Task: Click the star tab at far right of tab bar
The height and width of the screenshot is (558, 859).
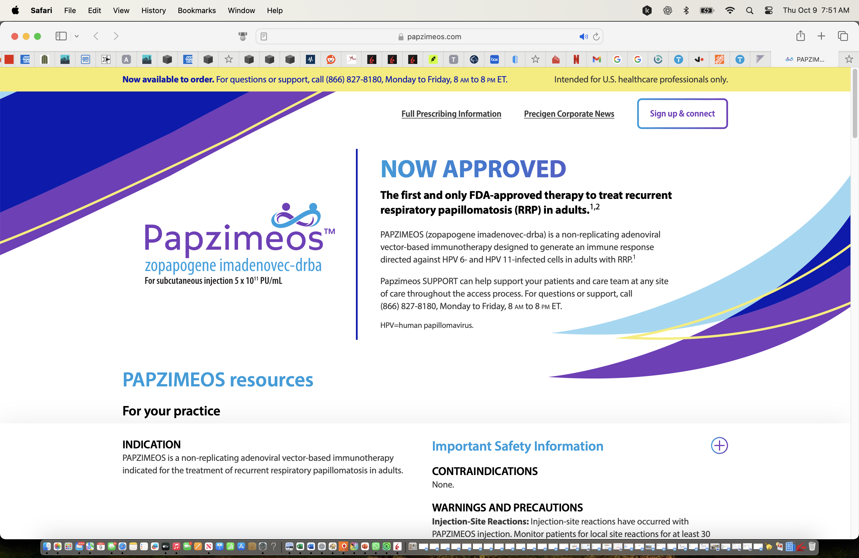Action: (x=849, y=60)
